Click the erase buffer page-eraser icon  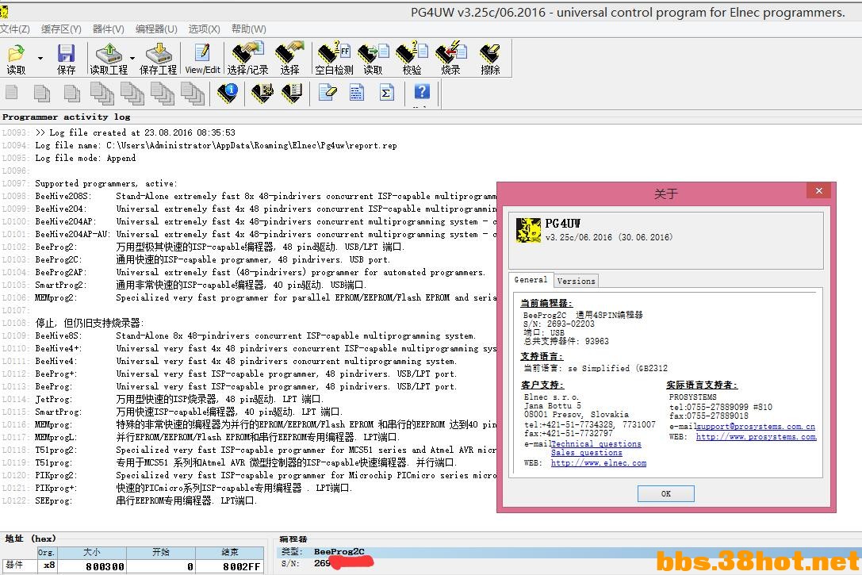(328, 92)
